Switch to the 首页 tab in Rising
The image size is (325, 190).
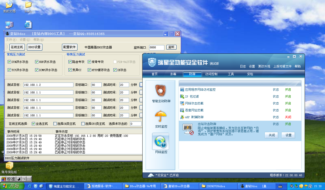click(154, 74)
